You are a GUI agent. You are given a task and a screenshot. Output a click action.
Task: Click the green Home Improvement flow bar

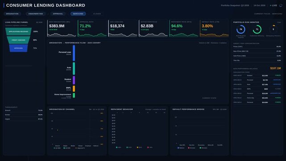tap(74, 95)
